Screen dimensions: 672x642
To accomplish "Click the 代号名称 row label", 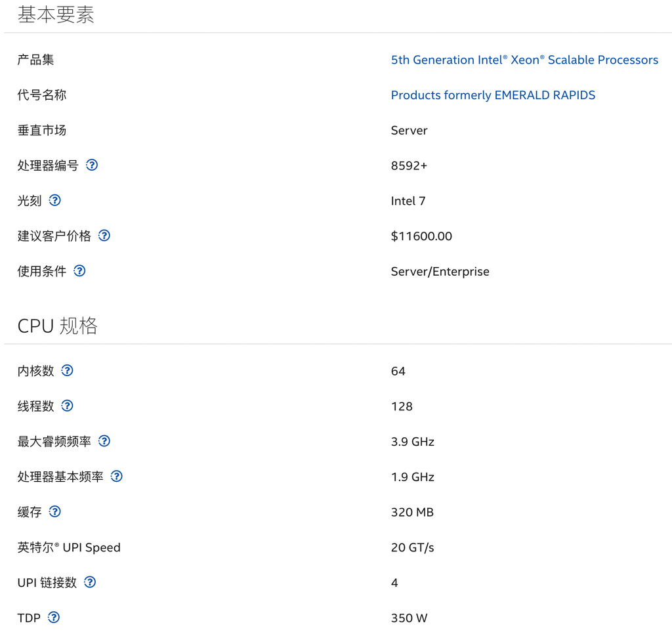I will (42, 95).
